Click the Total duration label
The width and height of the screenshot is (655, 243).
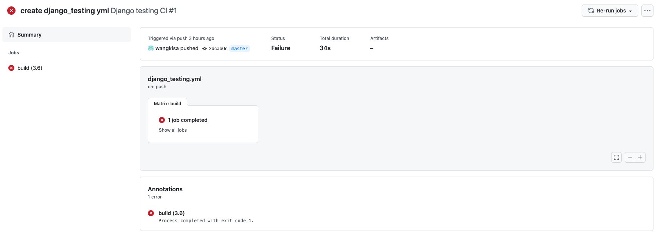pyautogui.click(x=334, y=38)
